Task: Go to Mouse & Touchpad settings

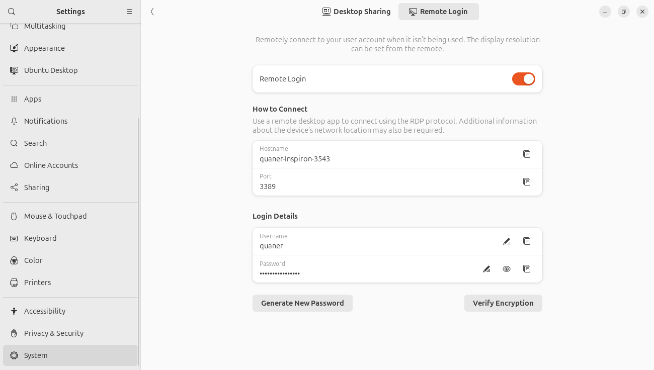Action: click(x=55, y=216)
